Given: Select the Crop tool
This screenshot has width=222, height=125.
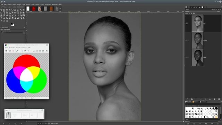Looking at the screenshot, I should click(x=1, y=12).
